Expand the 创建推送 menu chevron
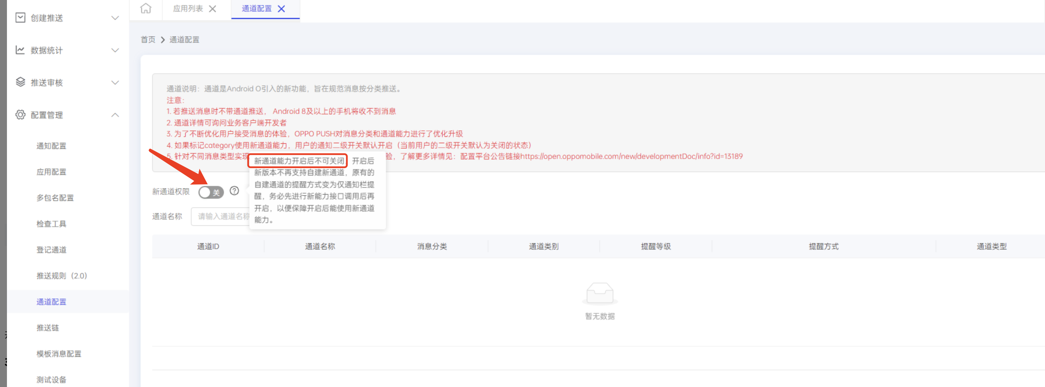Image resolution: width=1045 pixels, height=387 pixels. pyautogui.click(x=115, y=18)
